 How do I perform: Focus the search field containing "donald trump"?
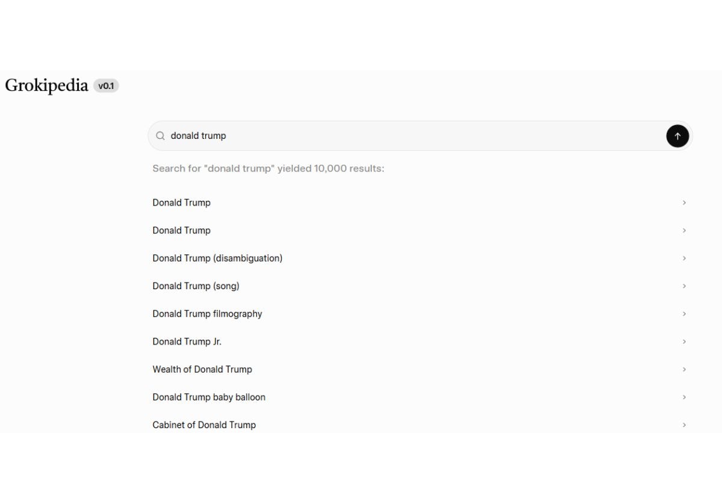click(409, 136)
